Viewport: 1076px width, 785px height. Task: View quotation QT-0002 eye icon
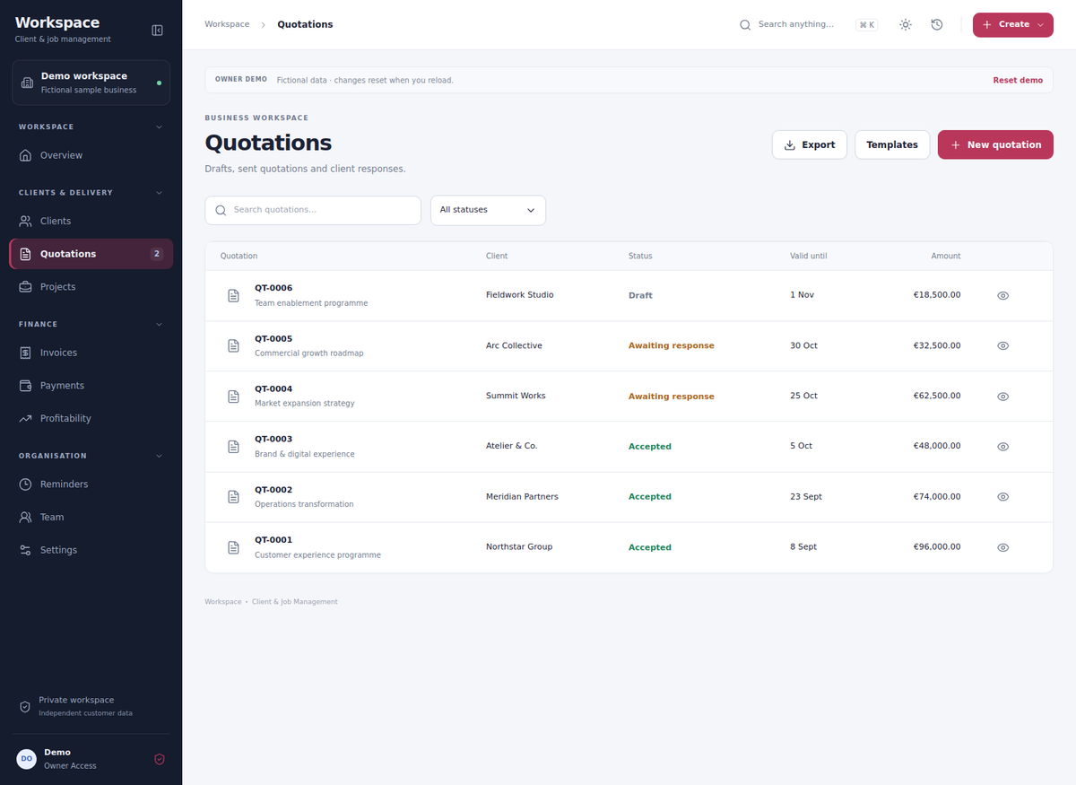coord(1003,496)
